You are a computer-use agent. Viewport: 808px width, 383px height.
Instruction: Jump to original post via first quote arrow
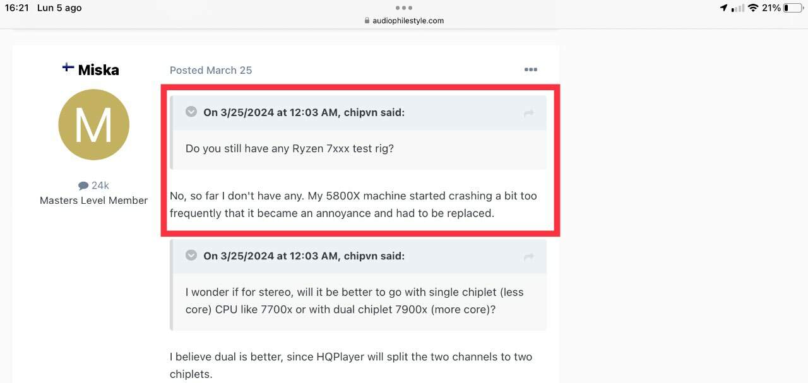point(529,113)
